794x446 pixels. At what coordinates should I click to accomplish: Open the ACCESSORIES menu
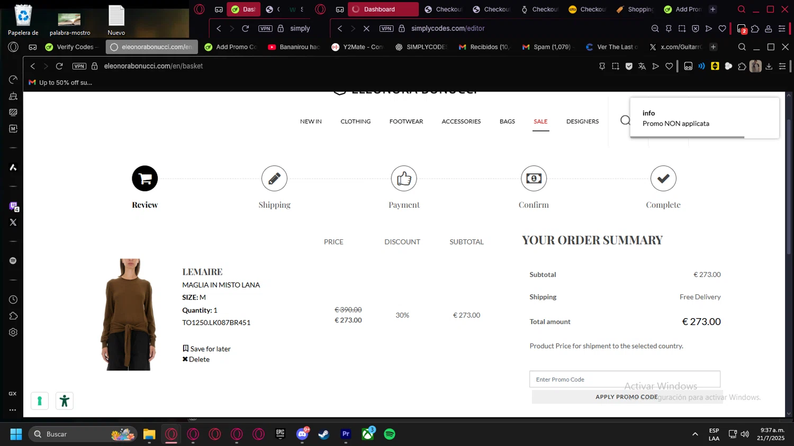tap(461, 122)
